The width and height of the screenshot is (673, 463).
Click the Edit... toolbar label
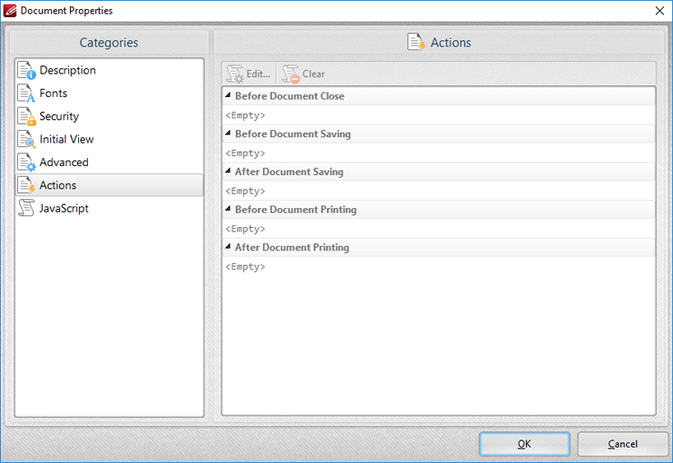[258, 74]
